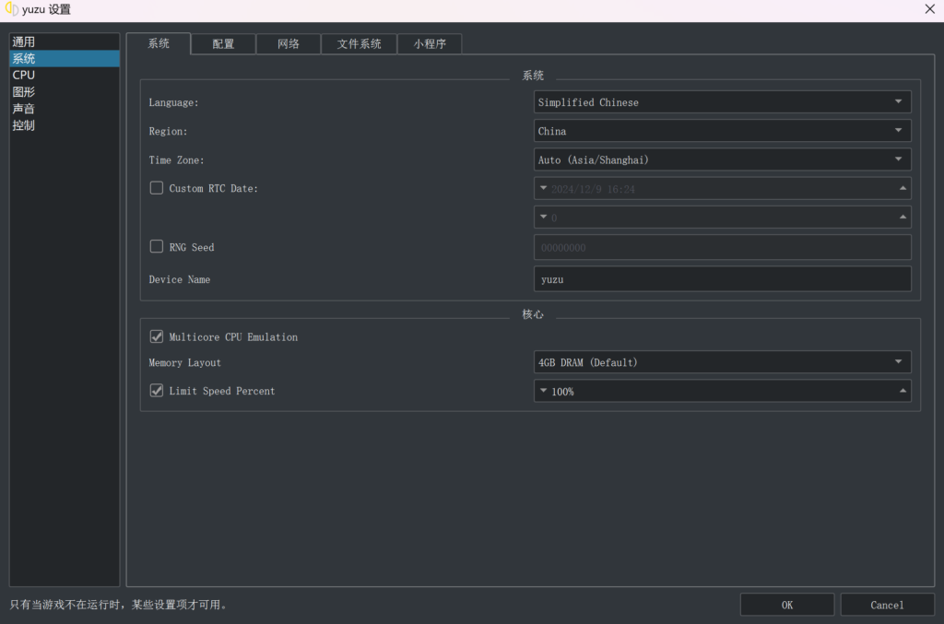Image resolution: width=944 pixels, height=624 pixels.
Task: Open the CPU settings category
Action: [24, 76]
